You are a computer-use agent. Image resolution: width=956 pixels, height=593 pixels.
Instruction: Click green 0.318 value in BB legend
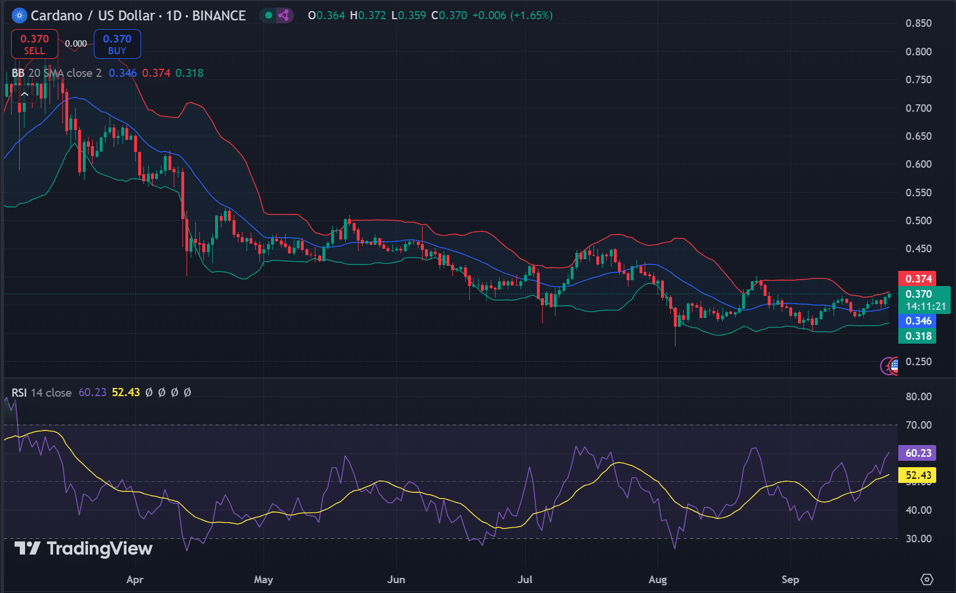[x=189, y=73]
